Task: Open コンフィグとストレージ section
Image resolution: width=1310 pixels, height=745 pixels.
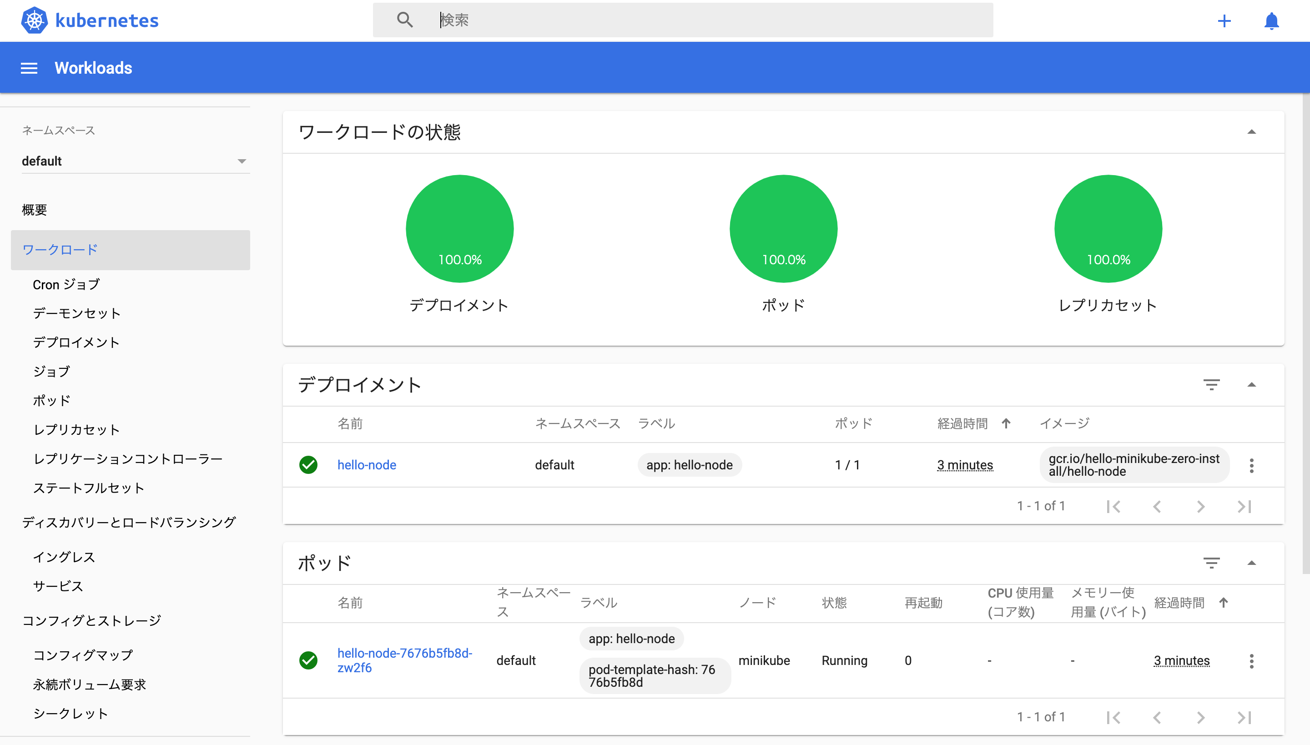Action: coord(91,620)
